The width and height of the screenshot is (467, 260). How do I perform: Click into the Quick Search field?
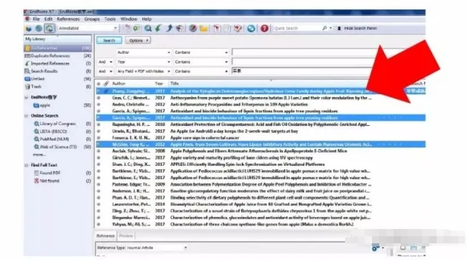pyautogui.click(x=296, y=28)
